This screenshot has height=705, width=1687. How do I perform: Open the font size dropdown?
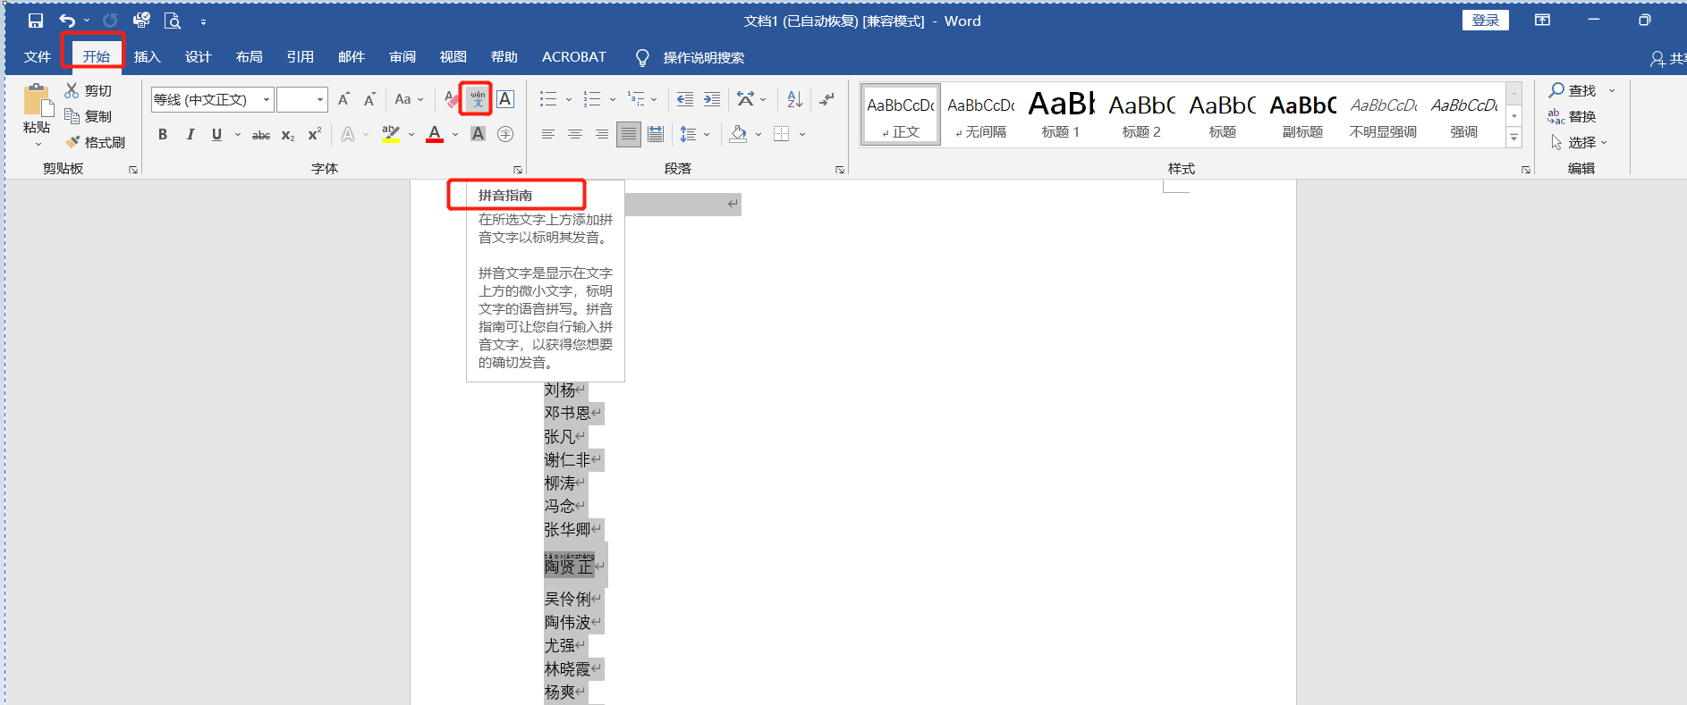[x=320, y=99]
